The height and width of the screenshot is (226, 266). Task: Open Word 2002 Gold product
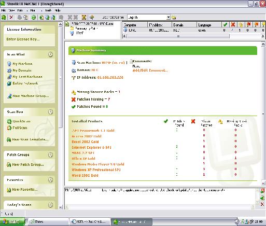pos(85,176)
